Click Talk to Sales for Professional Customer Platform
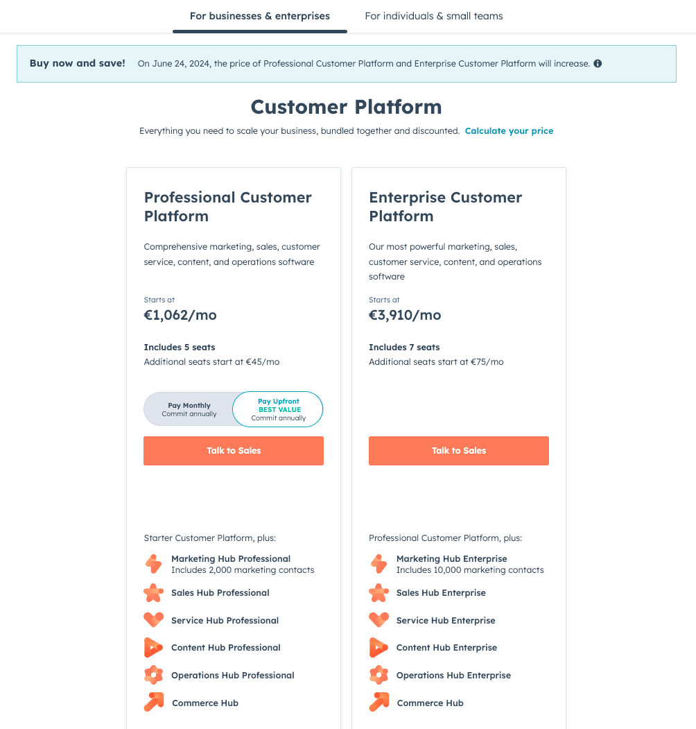The width and height of the screenshot is (696, 729). tap(233, 451)
